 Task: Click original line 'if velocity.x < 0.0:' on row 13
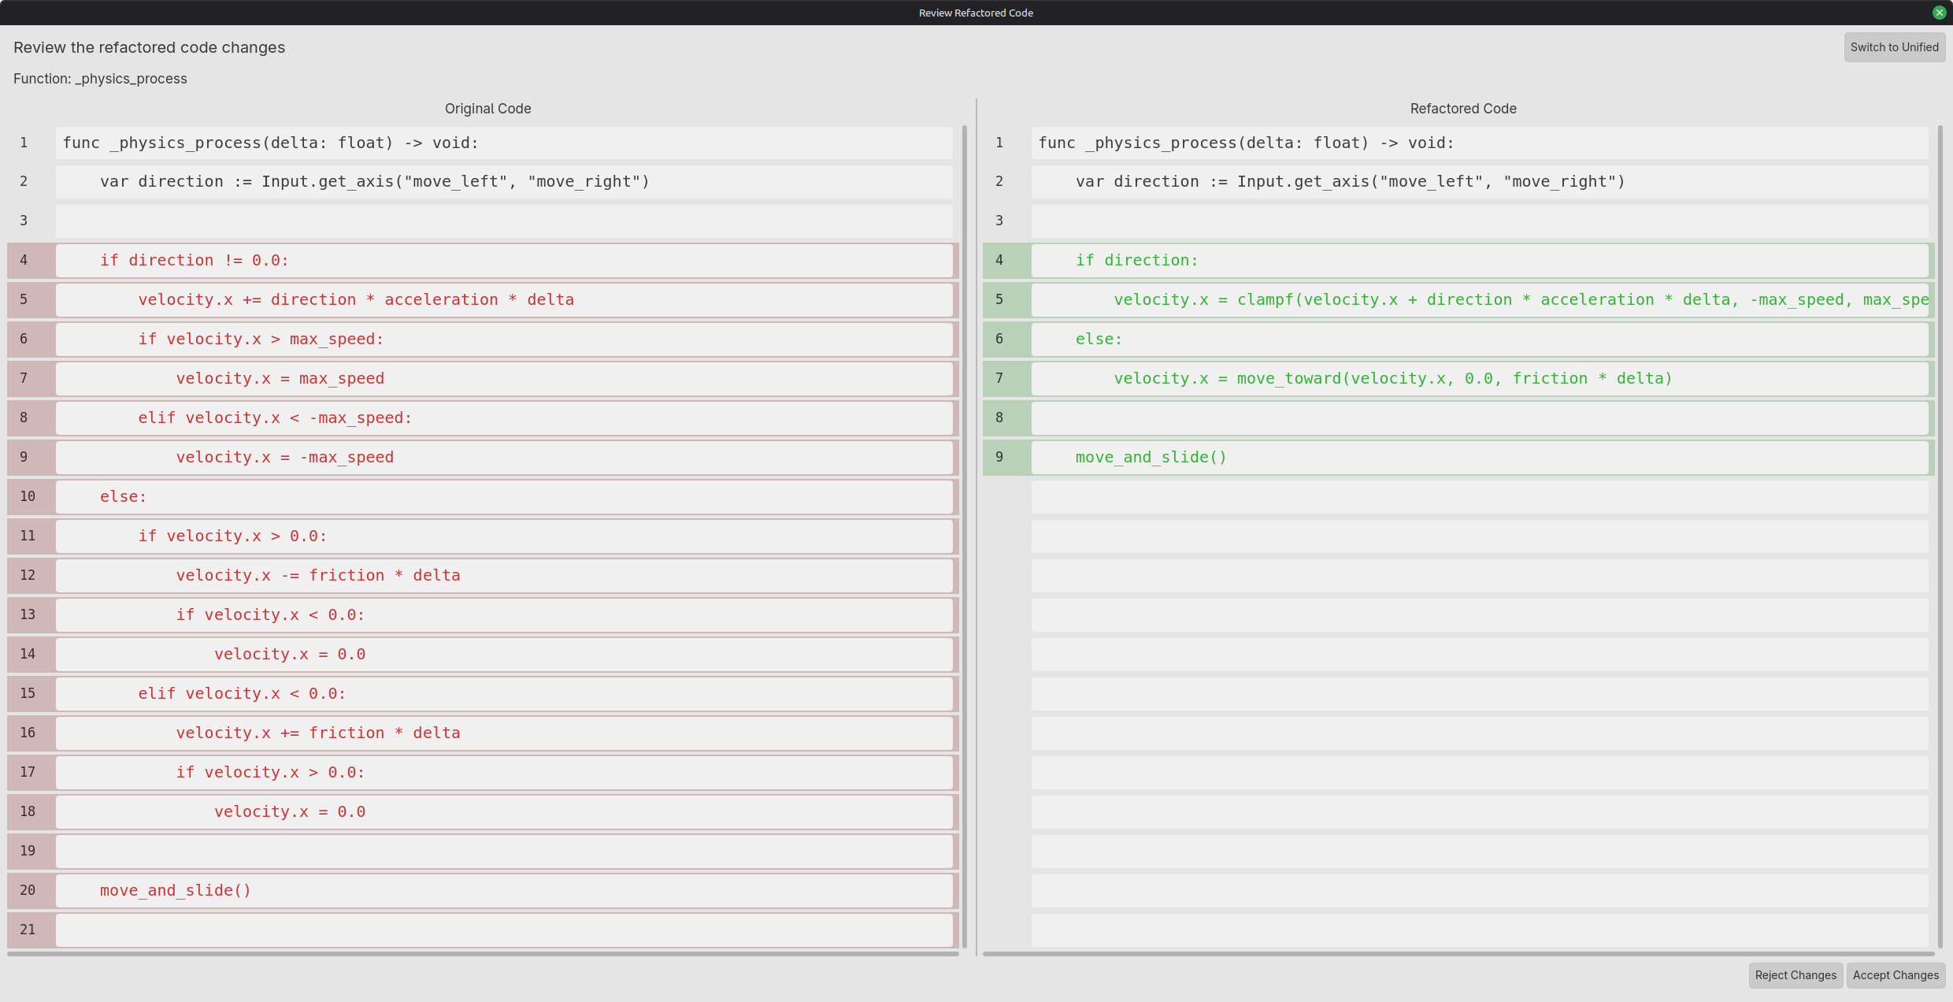pos(504,615)
